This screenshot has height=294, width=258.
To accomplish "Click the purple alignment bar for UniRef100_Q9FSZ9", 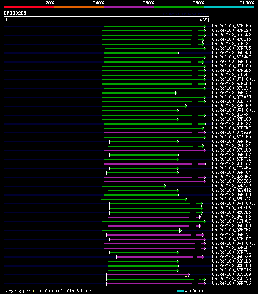I will point(160,257).
